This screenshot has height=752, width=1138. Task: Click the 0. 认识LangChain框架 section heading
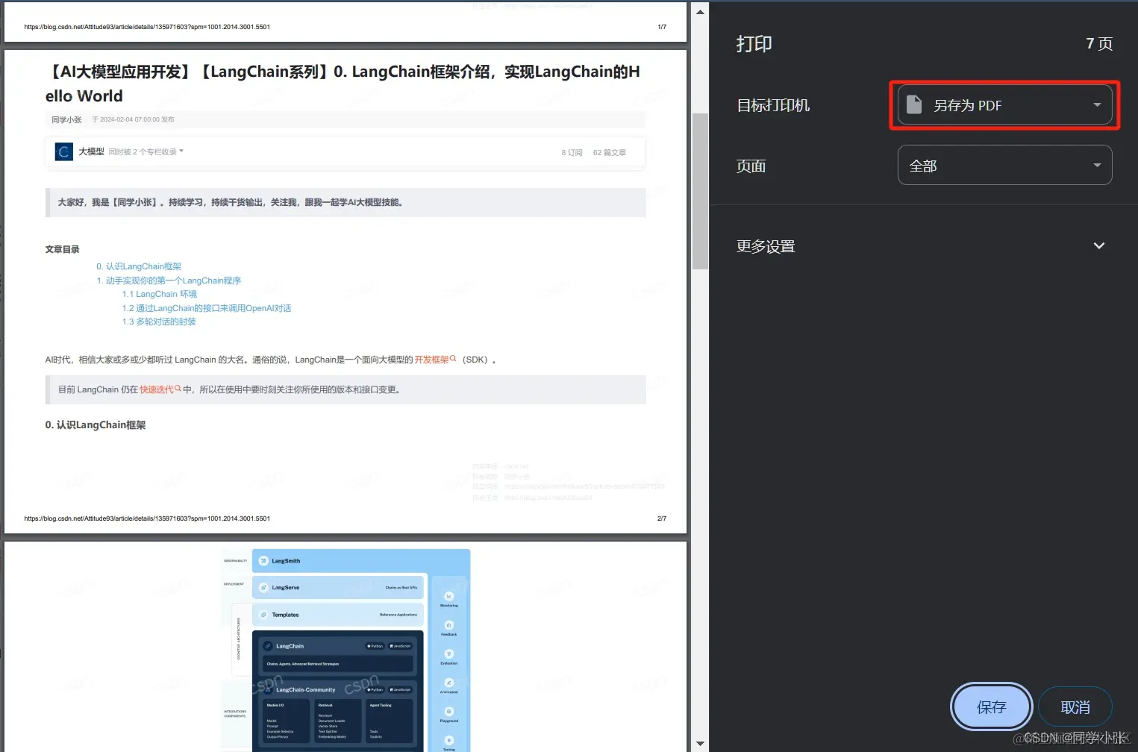[96, 424]
